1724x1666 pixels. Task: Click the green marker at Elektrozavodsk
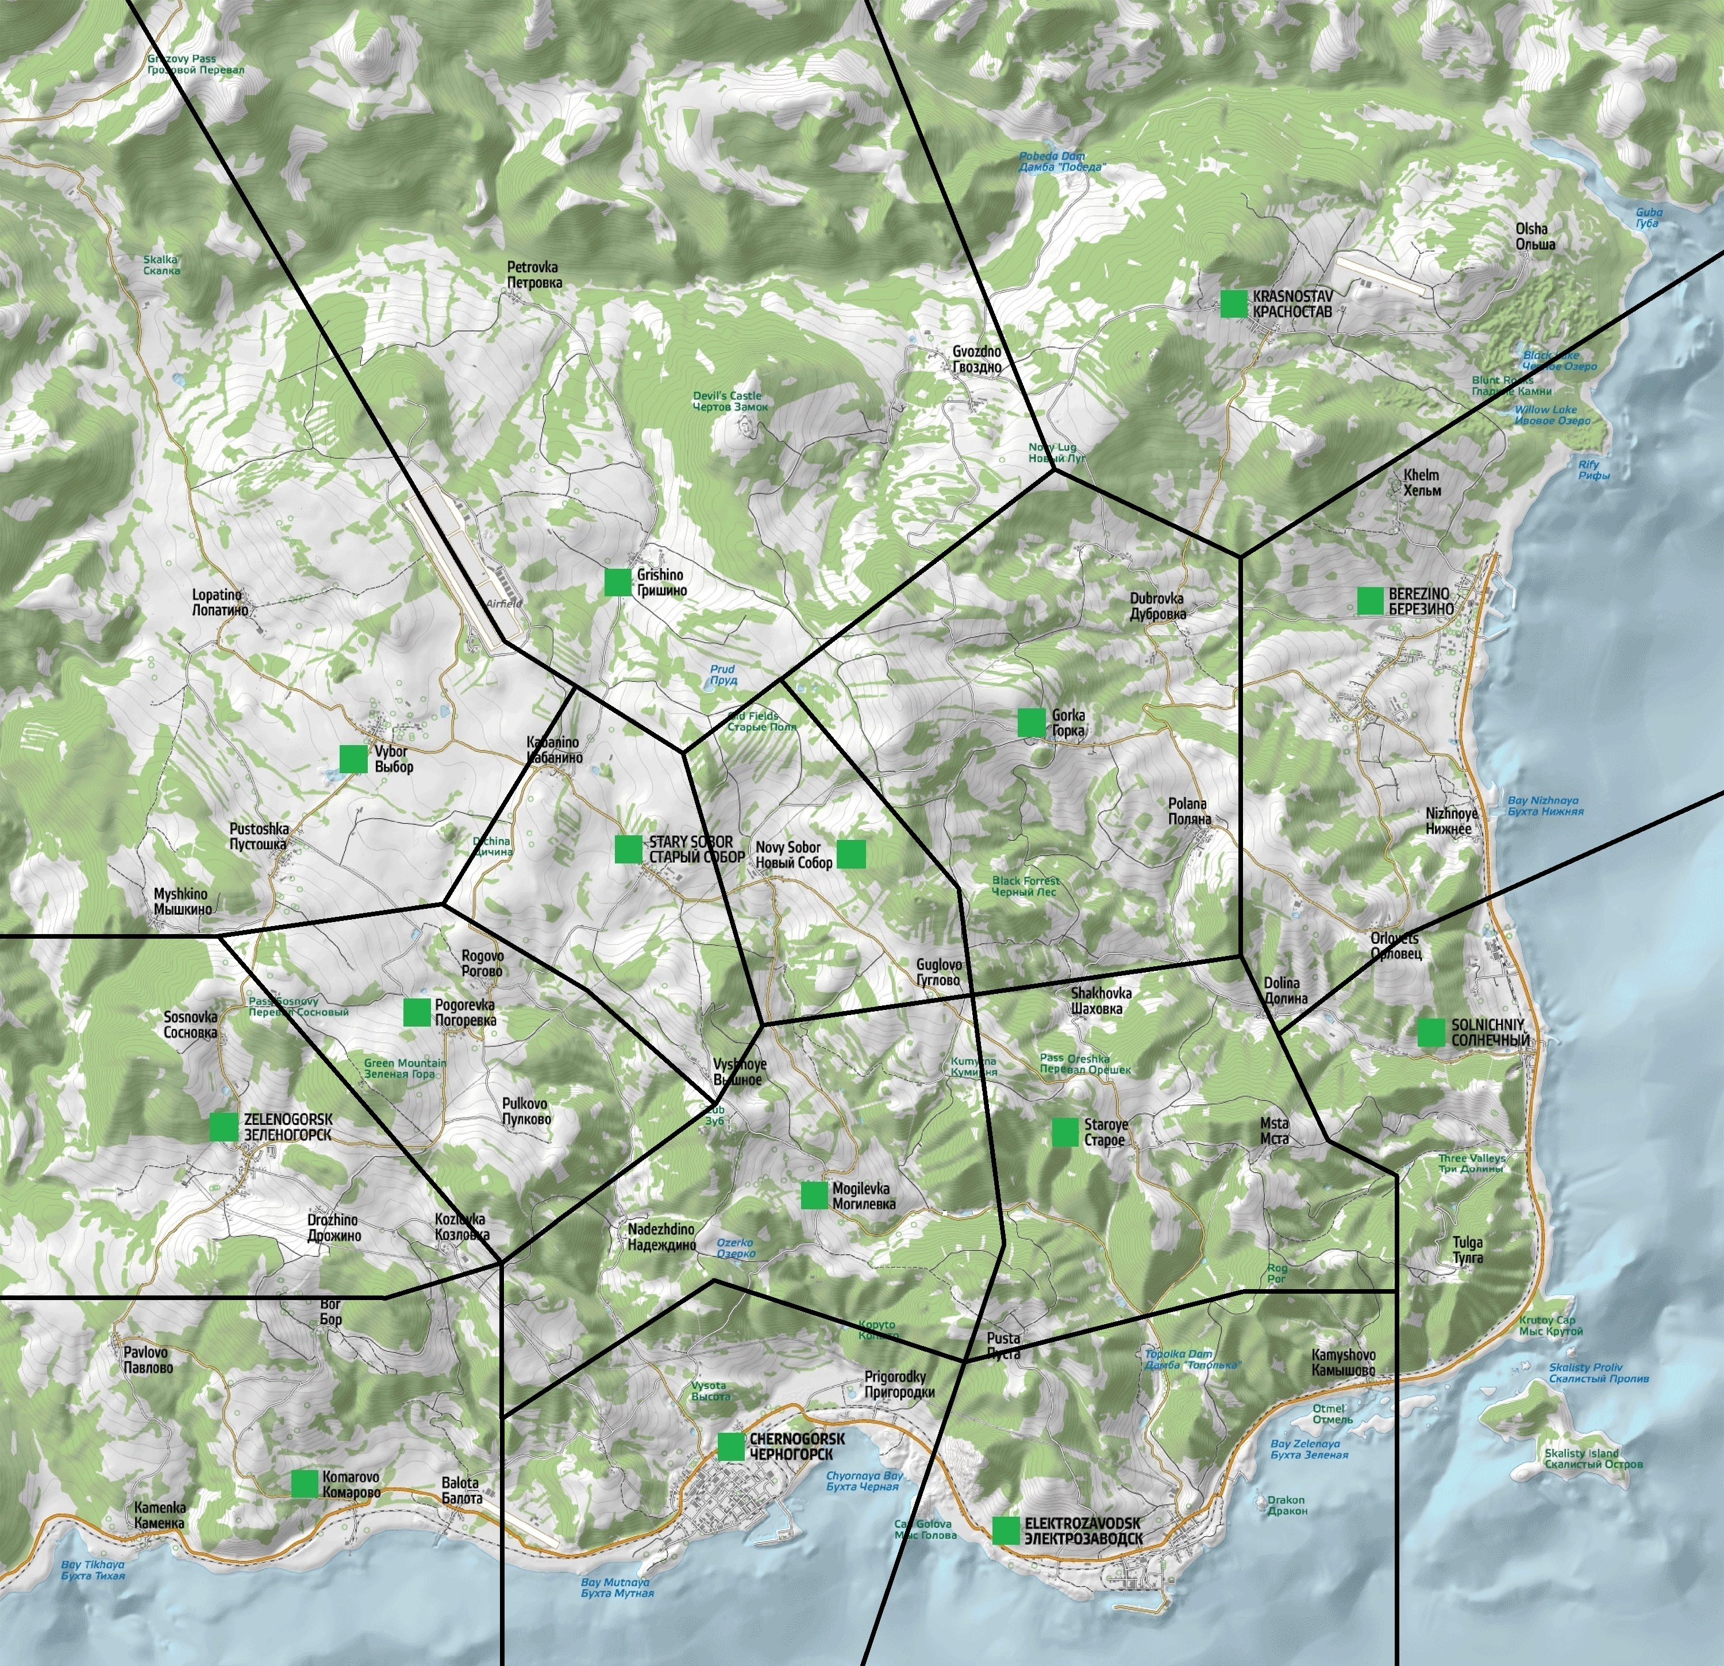(1006, 1530)
